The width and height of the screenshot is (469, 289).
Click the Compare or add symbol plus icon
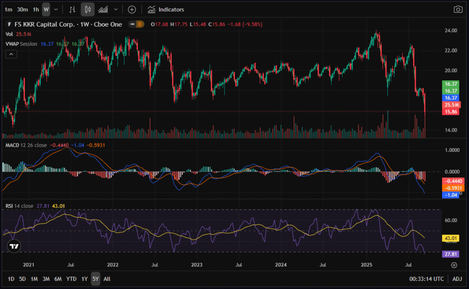[x=132, y=9]
